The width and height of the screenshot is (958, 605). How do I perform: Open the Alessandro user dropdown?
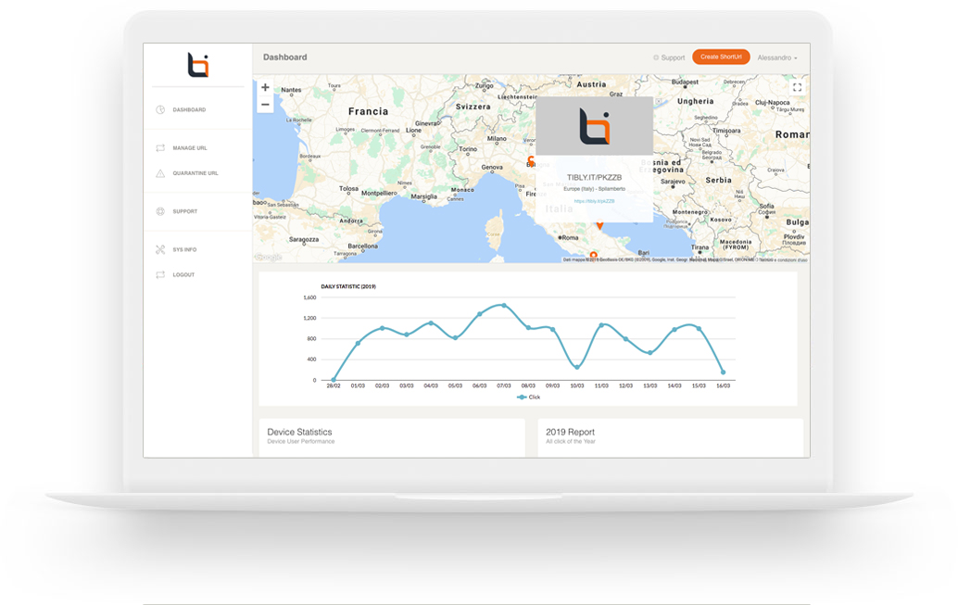777,57
